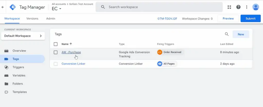Click the Preview button
Screen dimensions: 263x107
228,18
